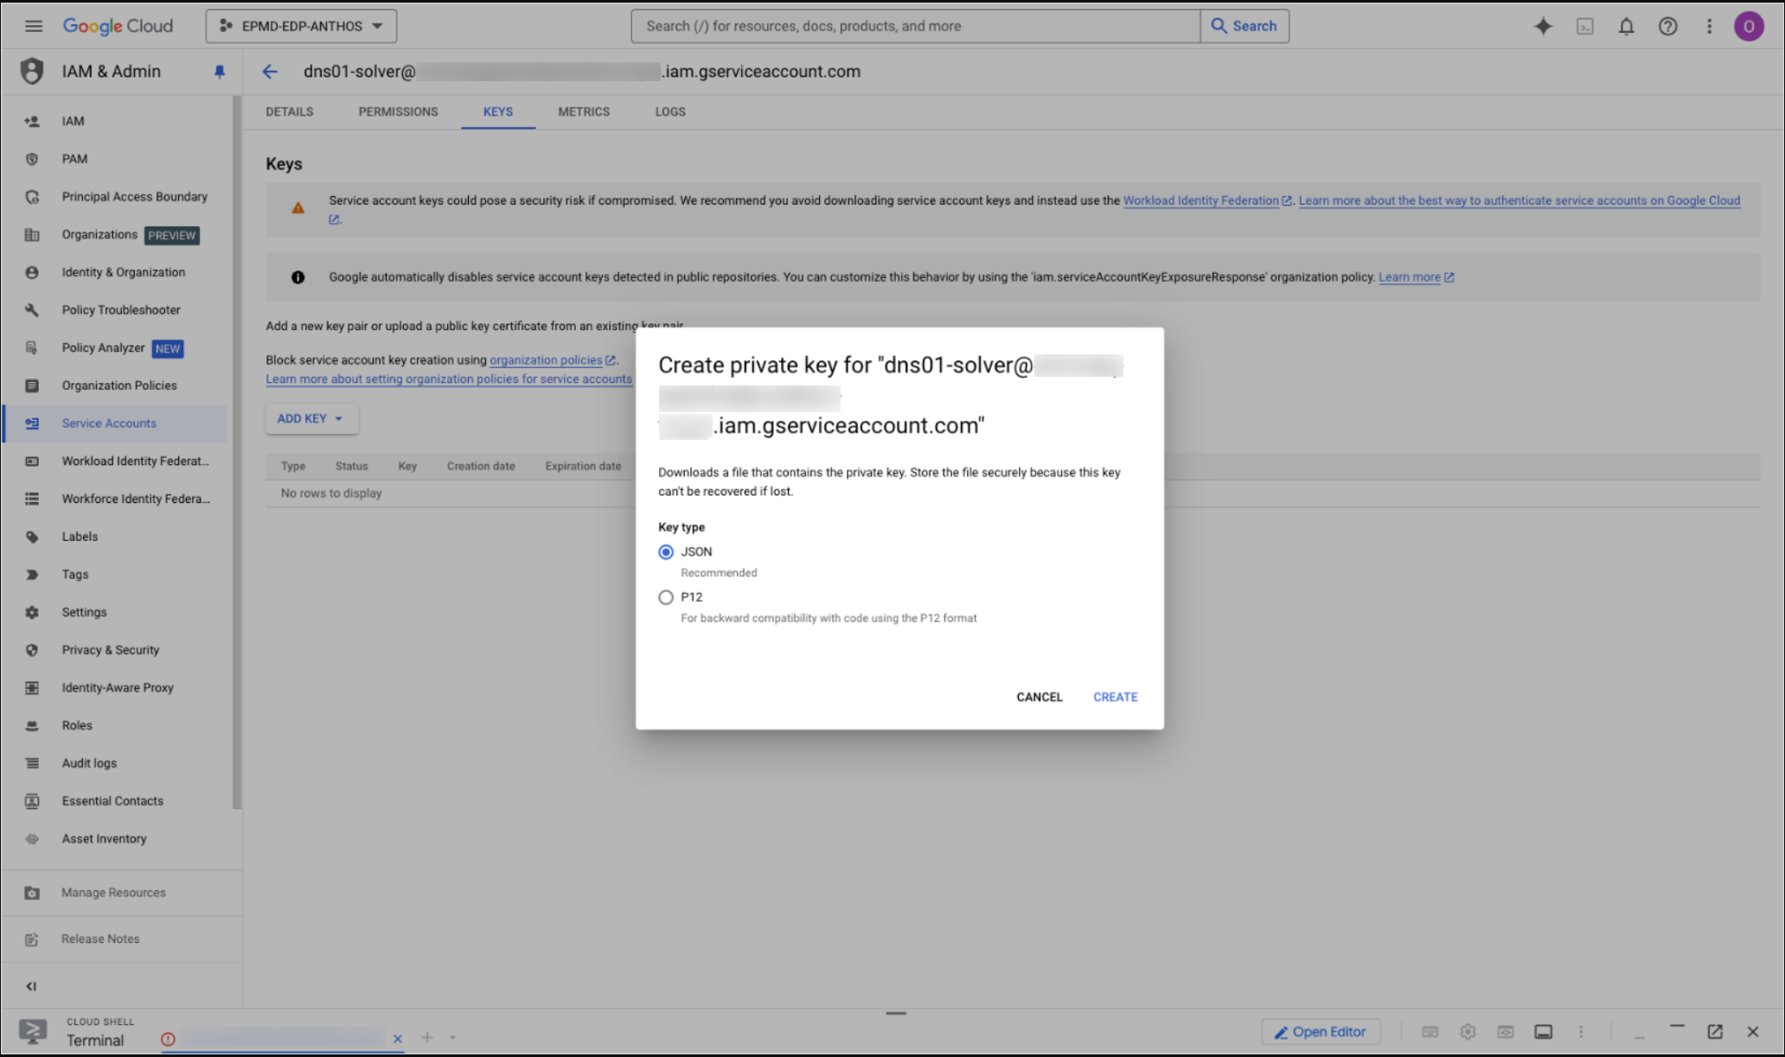Click the search bar field
Screen dimensions: 1785x1057
click(913, 26)
